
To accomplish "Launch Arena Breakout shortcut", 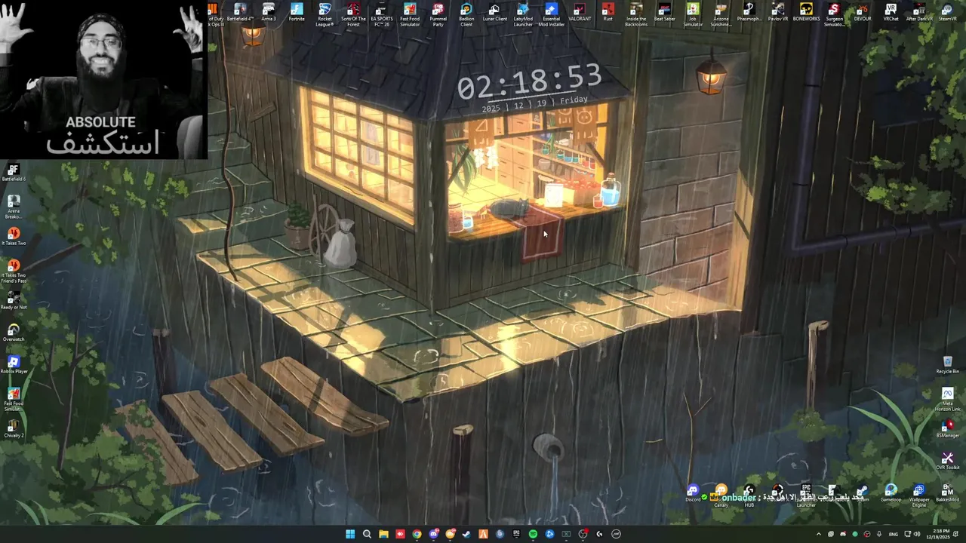I will point(14,207).
